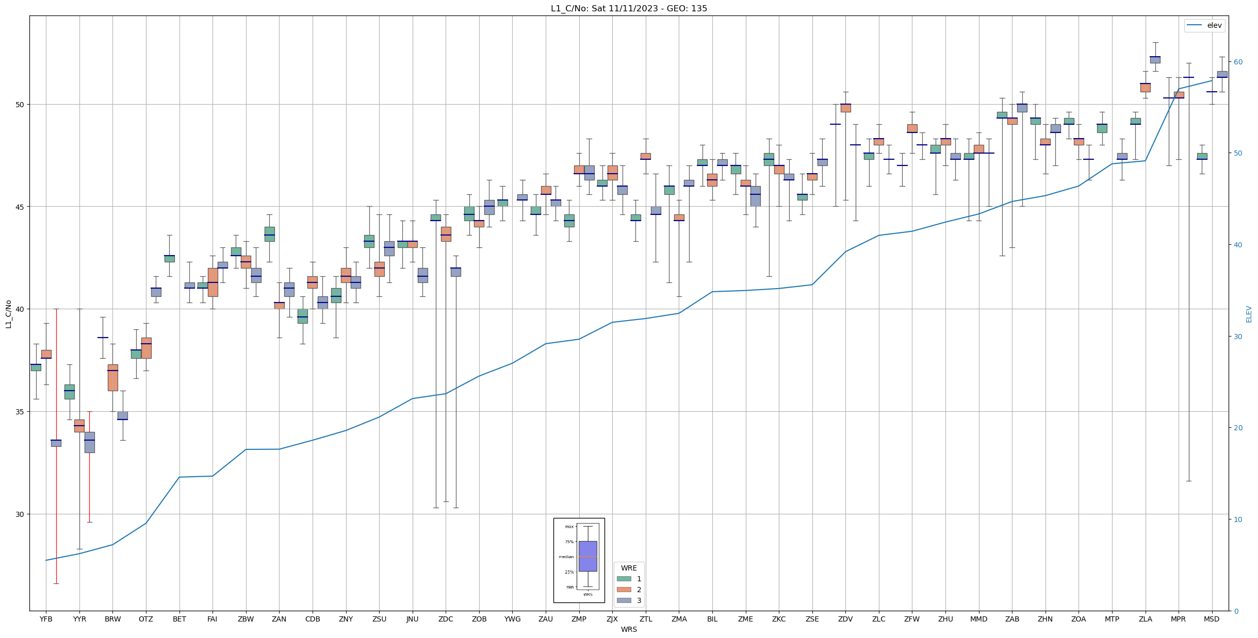Click the right ELEV axis tick '60'

1238,62
